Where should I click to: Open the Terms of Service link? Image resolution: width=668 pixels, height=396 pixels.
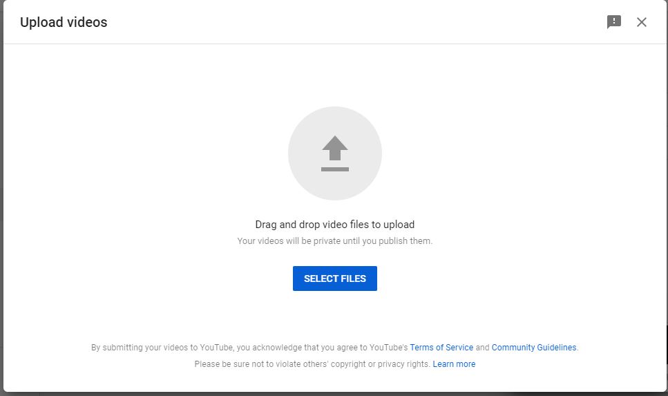(441, 348)
